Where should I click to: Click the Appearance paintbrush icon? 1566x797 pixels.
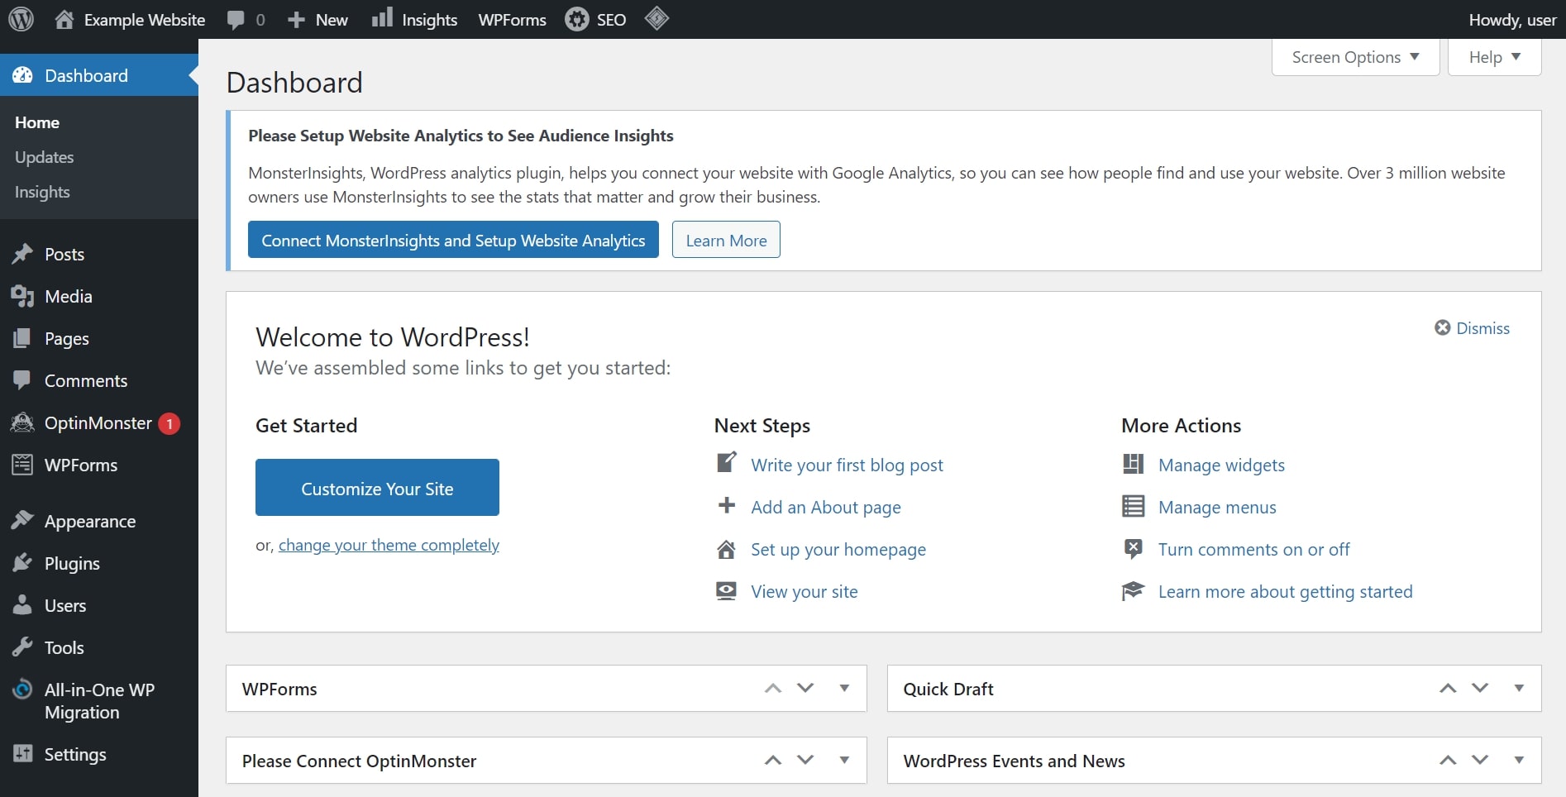[x=22, y=521]
